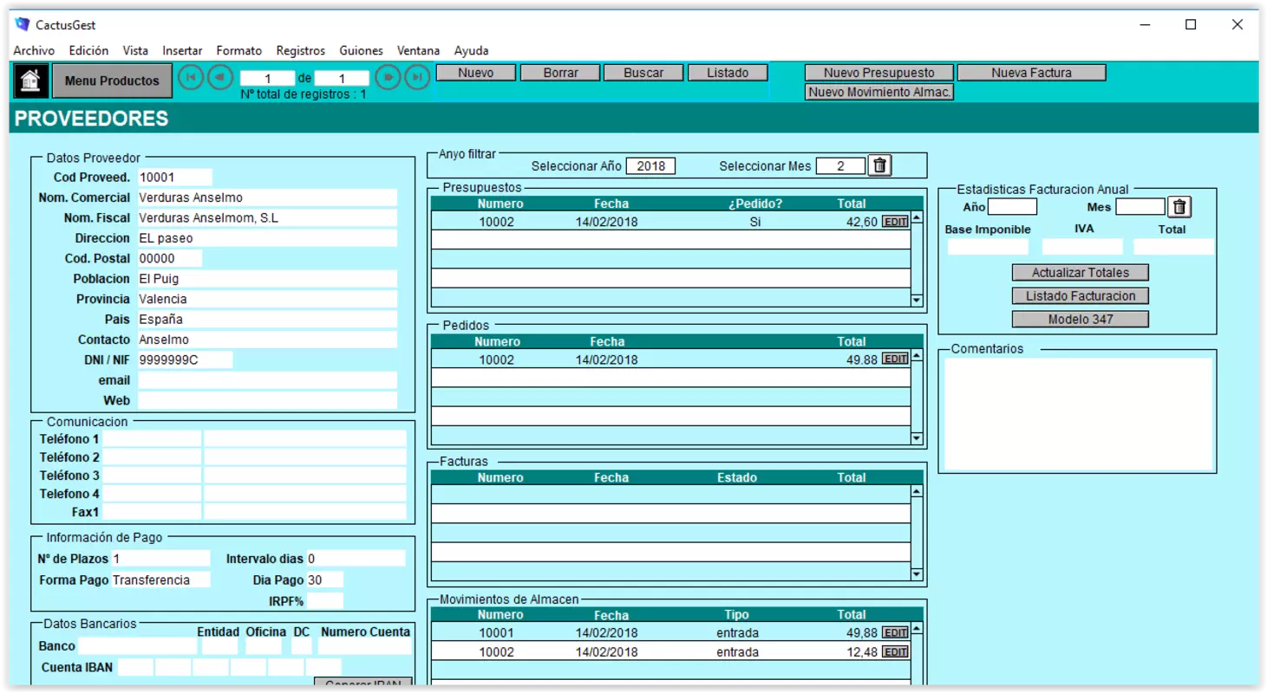This screenshot has width=1267, height=693.
Task: Click trash icon next to Seleccionar Mes
Action: coord(880,165)
